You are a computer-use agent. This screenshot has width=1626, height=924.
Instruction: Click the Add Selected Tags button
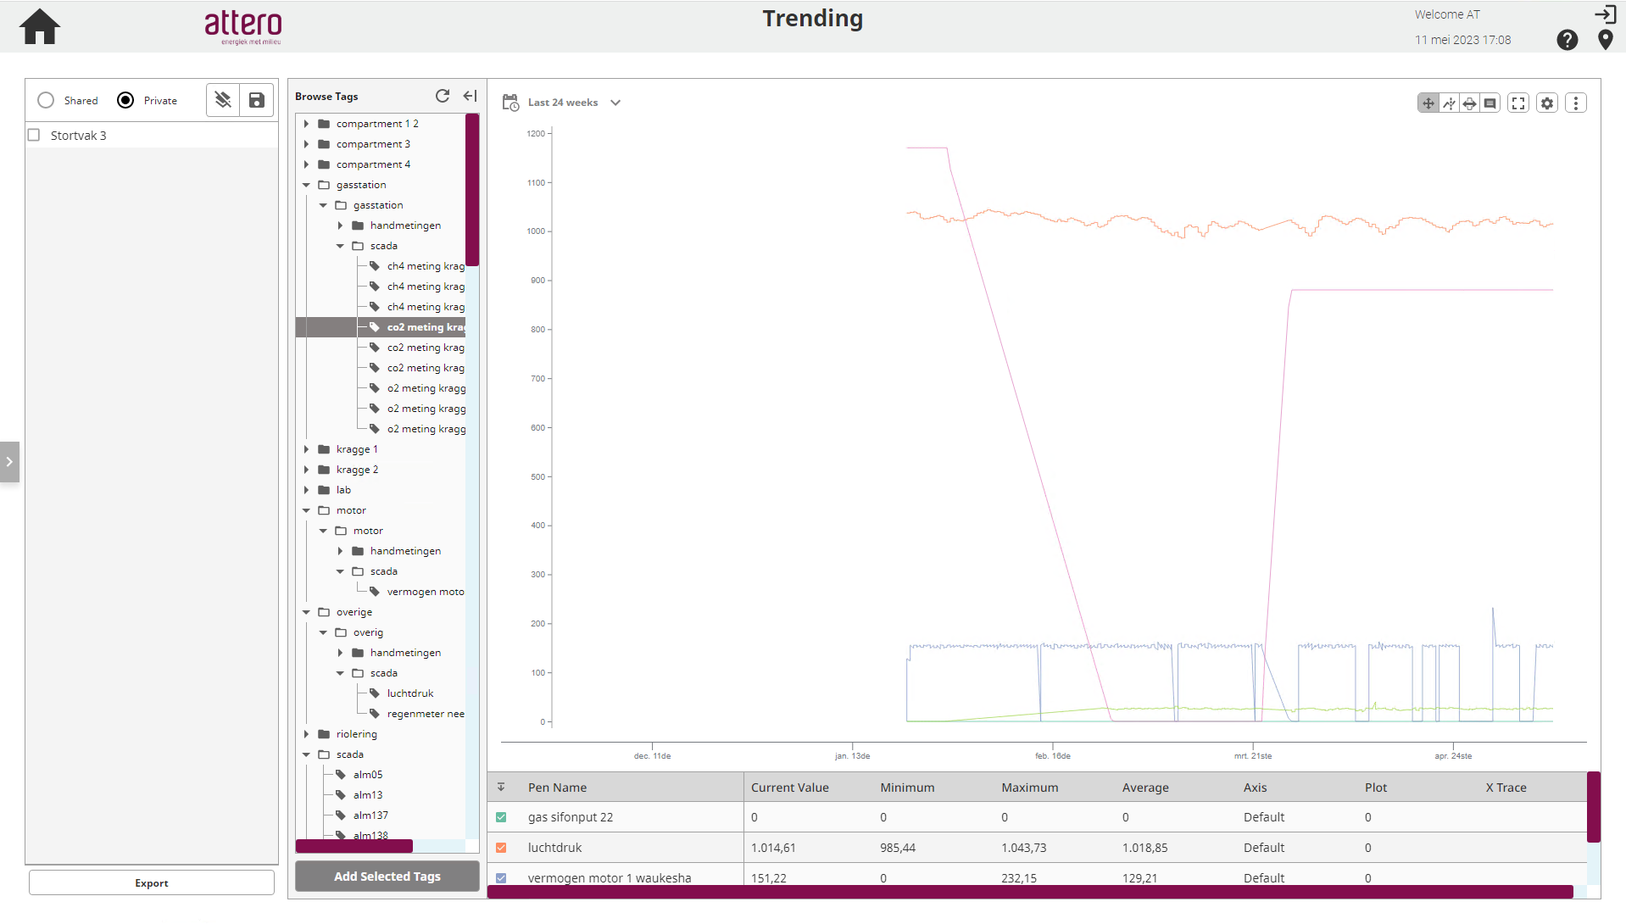[387, 877]
